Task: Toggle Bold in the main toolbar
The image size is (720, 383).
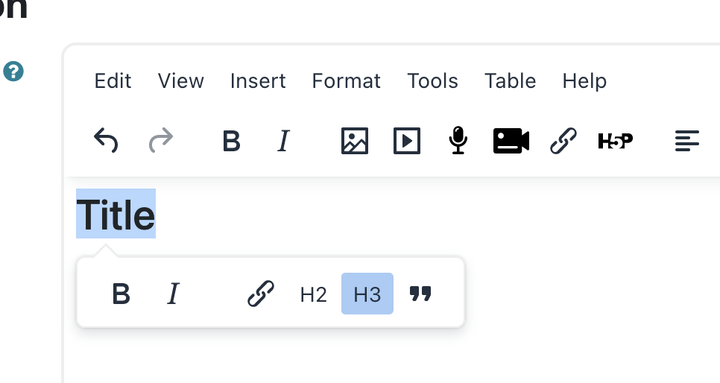Action: pyautogui.click(x=231, y=141)
